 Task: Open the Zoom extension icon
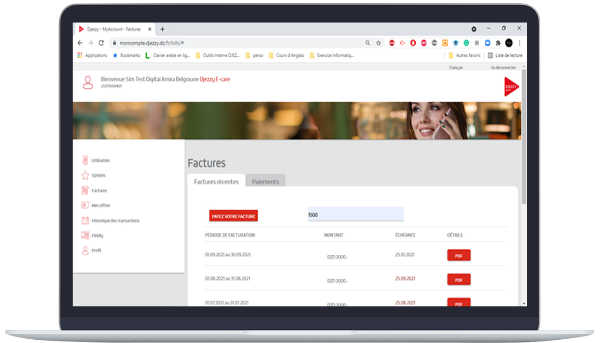click(487, 43)
